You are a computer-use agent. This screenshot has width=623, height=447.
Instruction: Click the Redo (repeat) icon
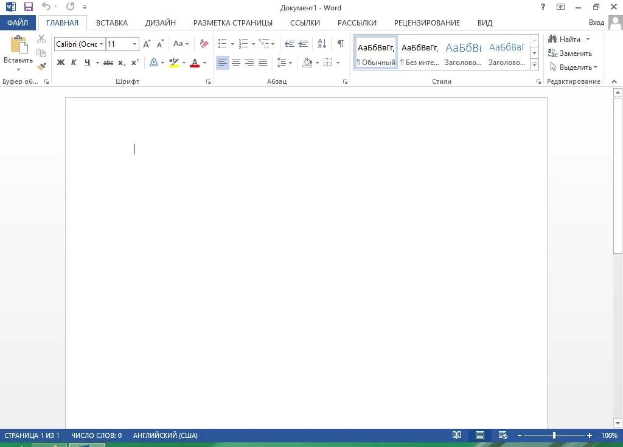click(71, 6)
